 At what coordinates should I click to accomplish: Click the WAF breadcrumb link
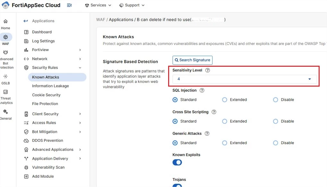100,20
